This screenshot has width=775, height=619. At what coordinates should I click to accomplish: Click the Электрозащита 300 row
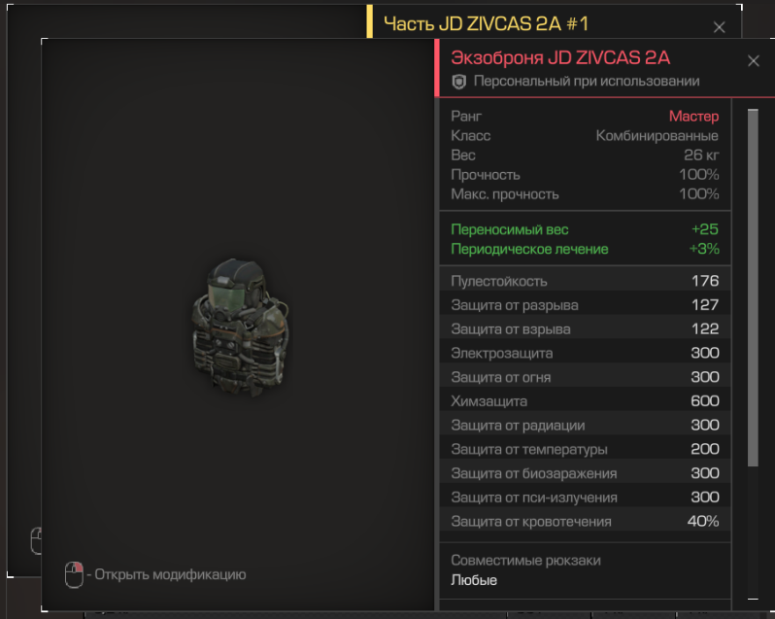point(585,353)
